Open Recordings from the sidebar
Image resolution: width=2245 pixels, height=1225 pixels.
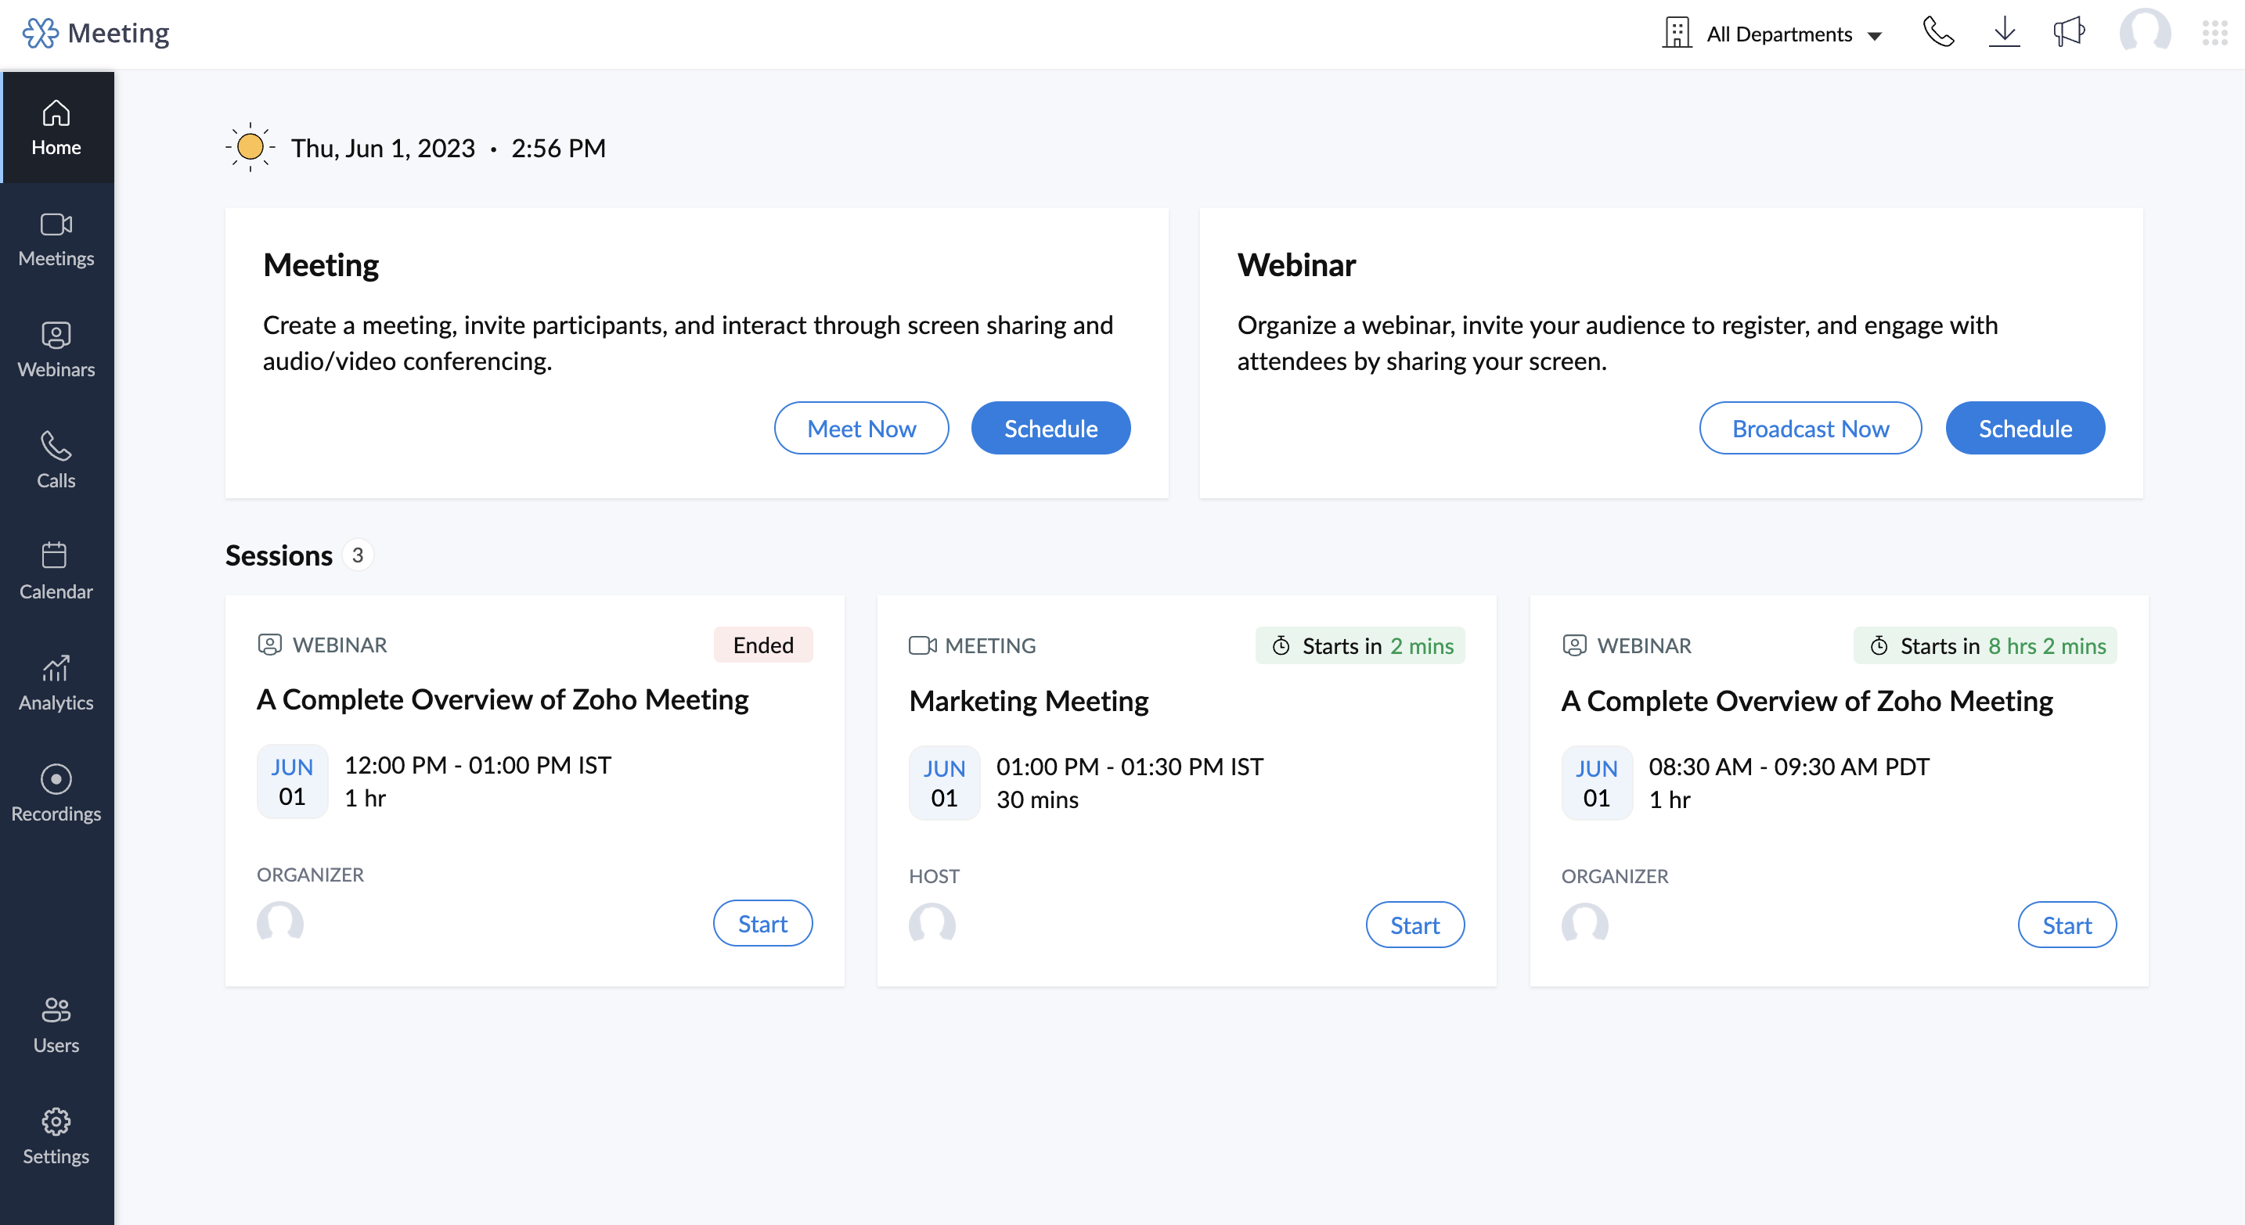56,793
